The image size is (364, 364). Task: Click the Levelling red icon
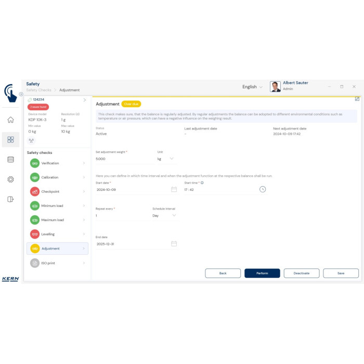tap(35, 234)
